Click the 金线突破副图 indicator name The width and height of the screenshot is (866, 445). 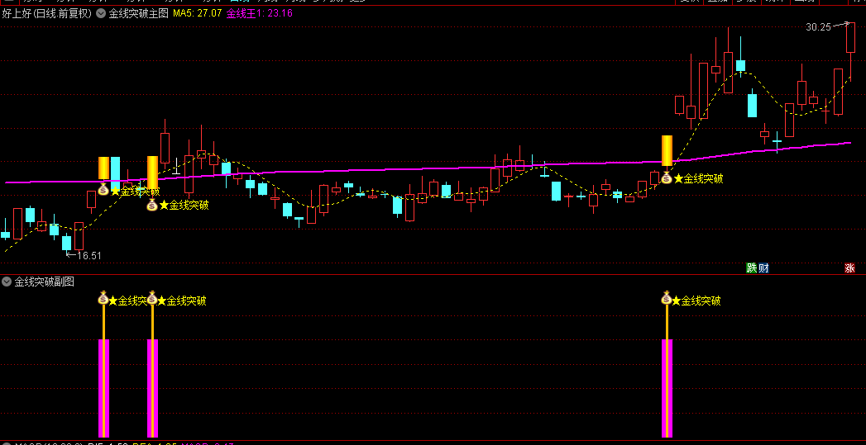click(x=44, y=282)
